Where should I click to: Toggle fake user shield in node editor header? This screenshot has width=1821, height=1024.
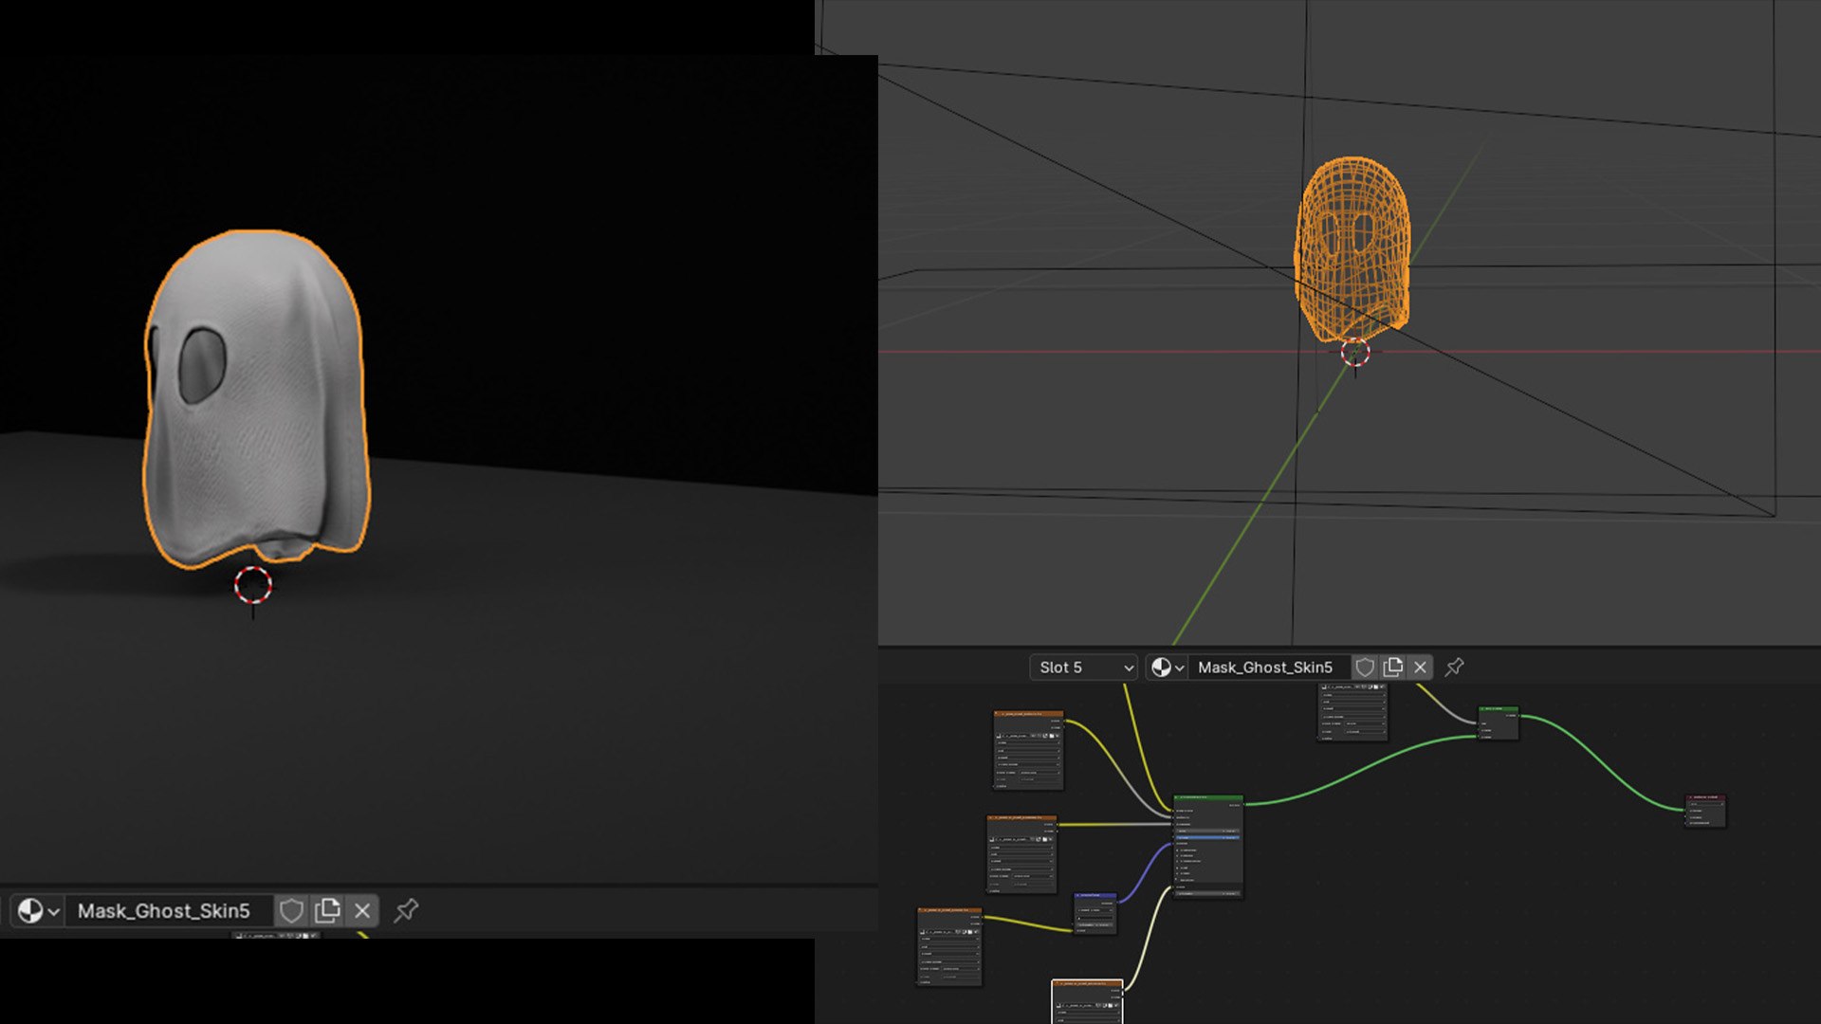point(1365,667)
